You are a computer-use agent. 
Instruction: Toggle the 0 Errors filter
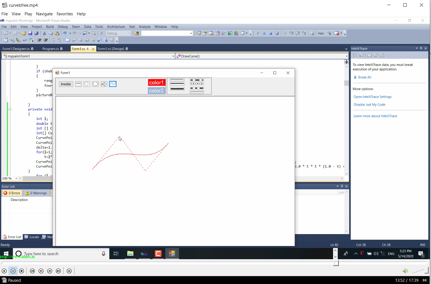[12, 193]
